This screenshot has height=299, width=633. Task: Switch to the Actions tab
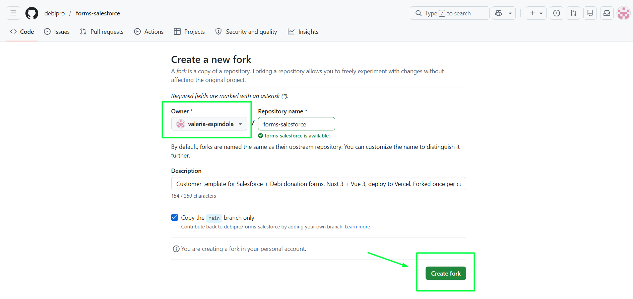[x=149, y=31]
